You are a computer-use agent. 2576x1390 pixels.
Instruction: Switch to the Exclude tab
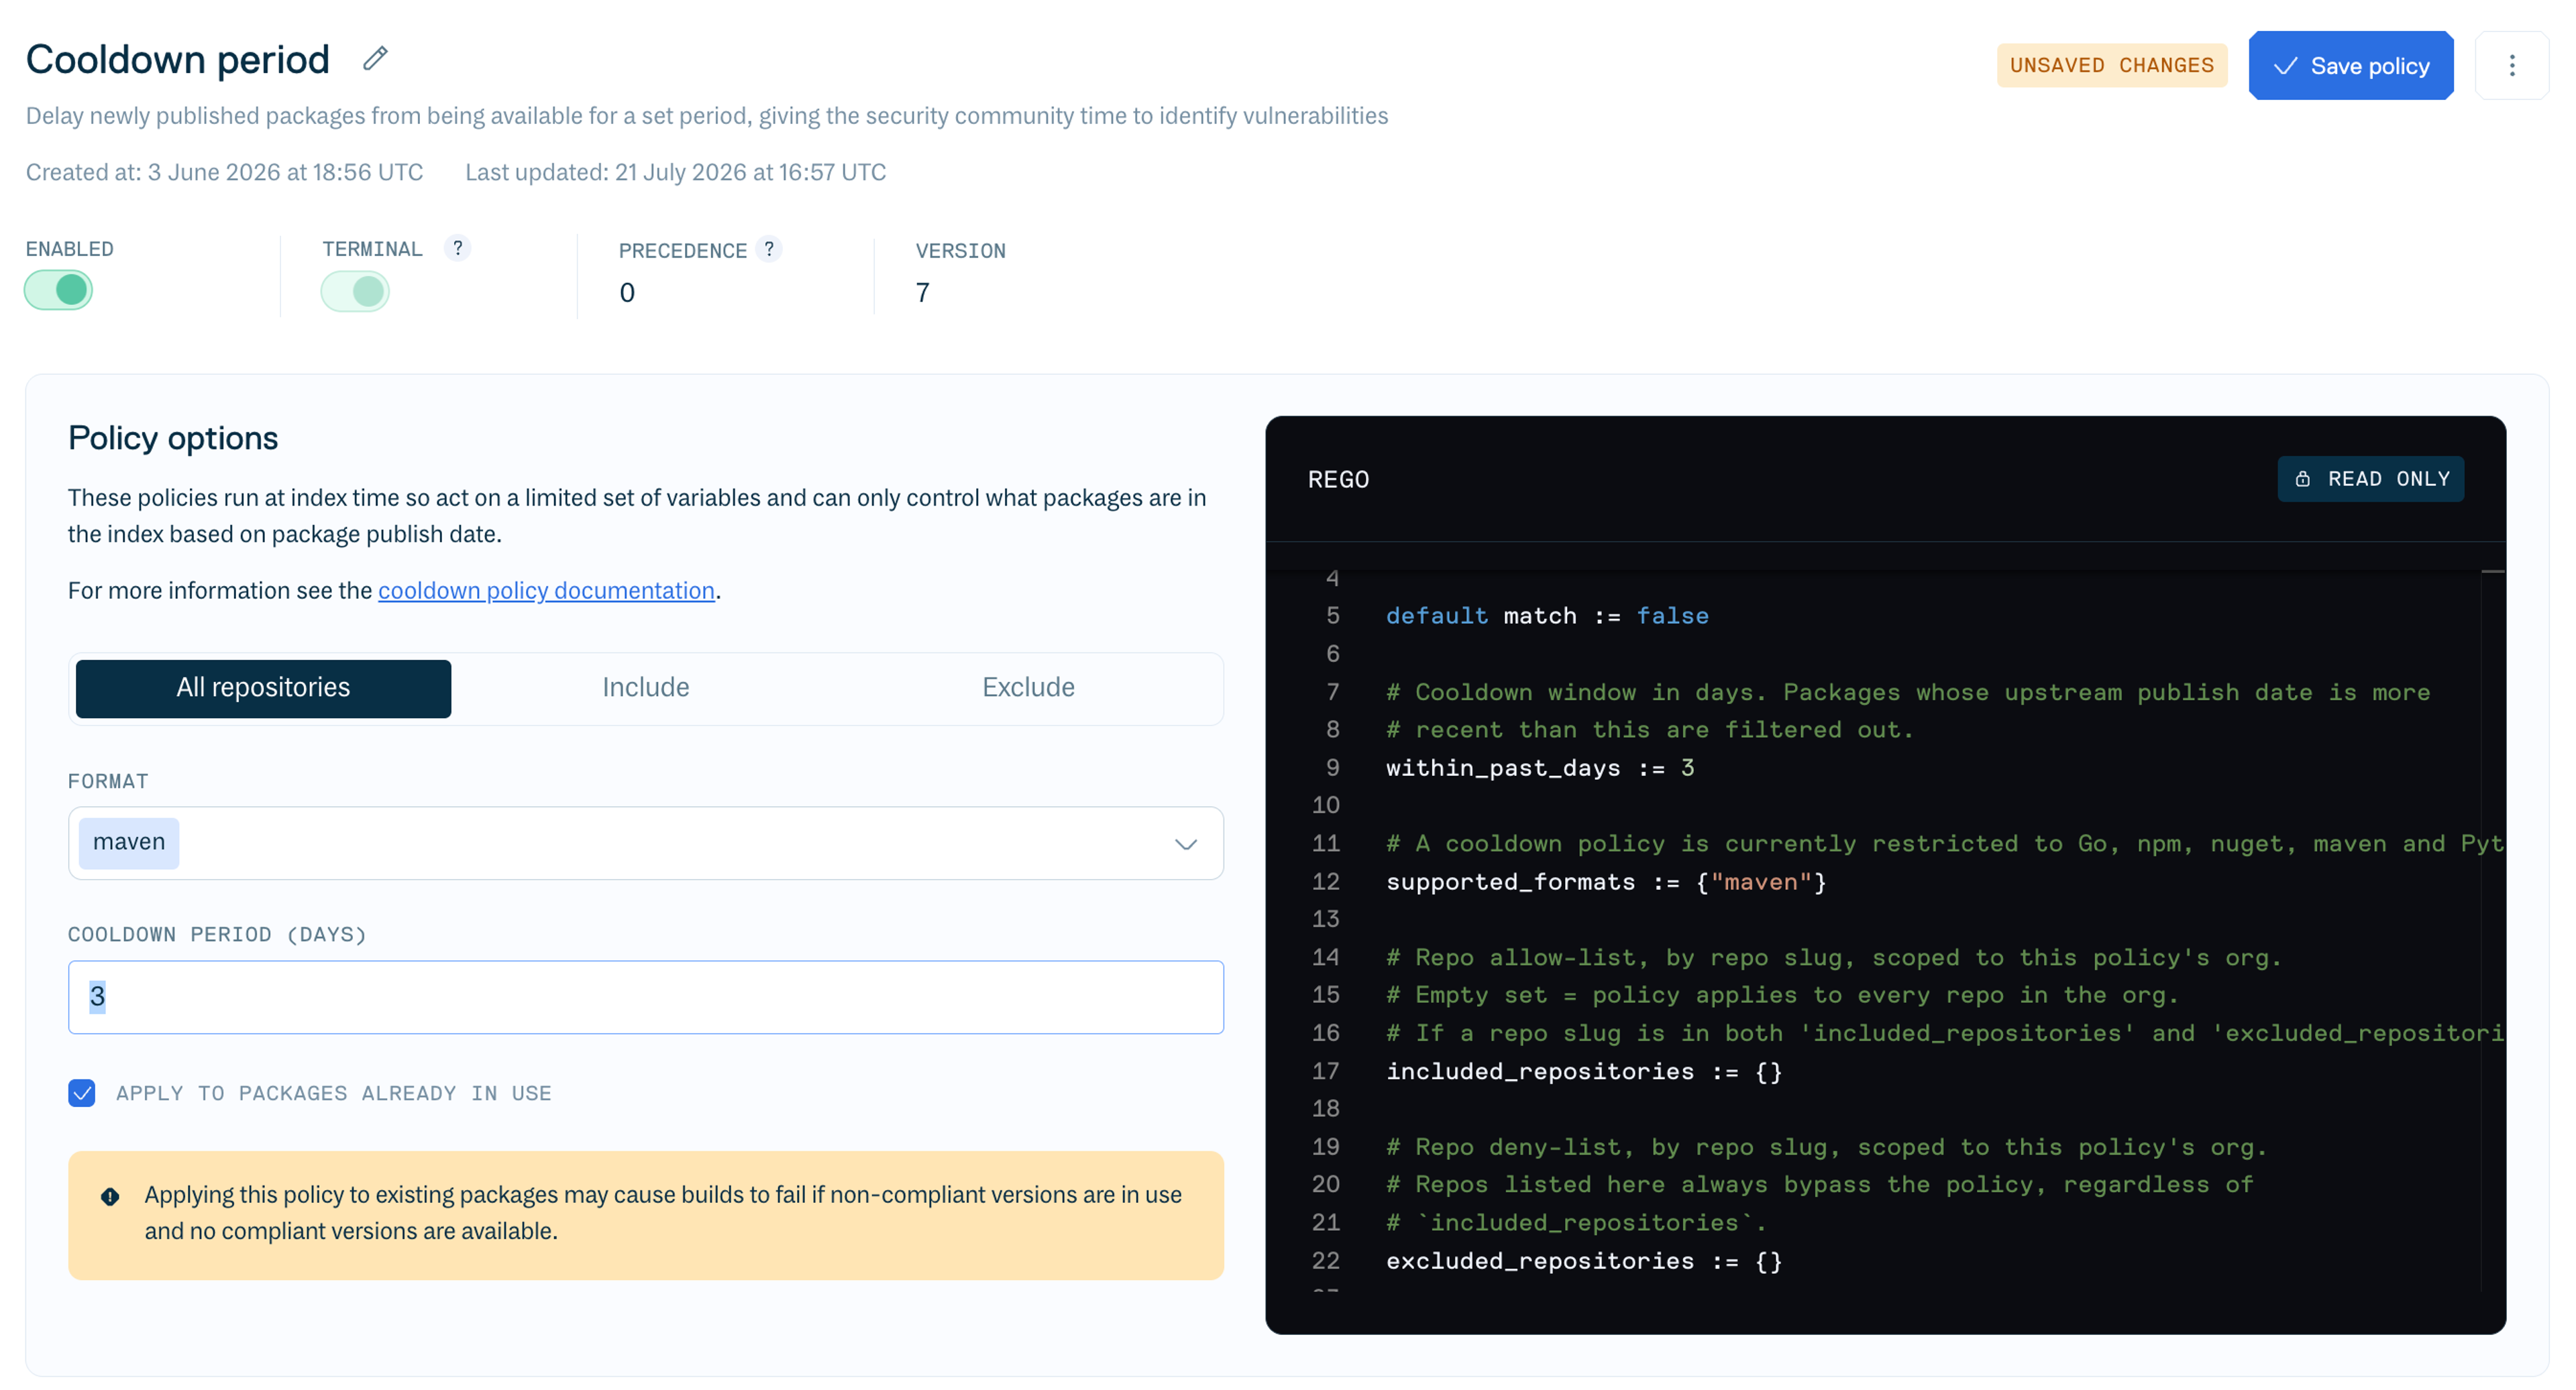1028,689
